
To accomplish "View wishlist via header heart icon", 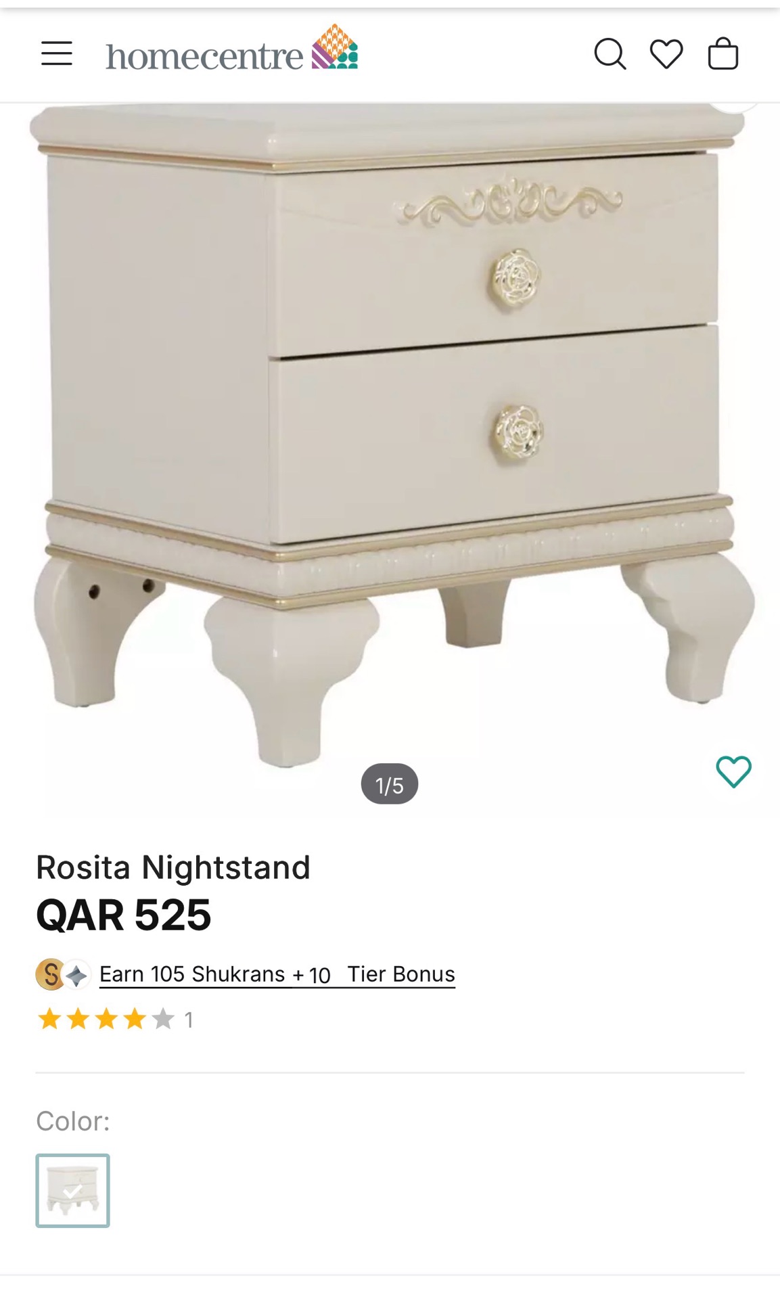I will [x=666, y=54].
